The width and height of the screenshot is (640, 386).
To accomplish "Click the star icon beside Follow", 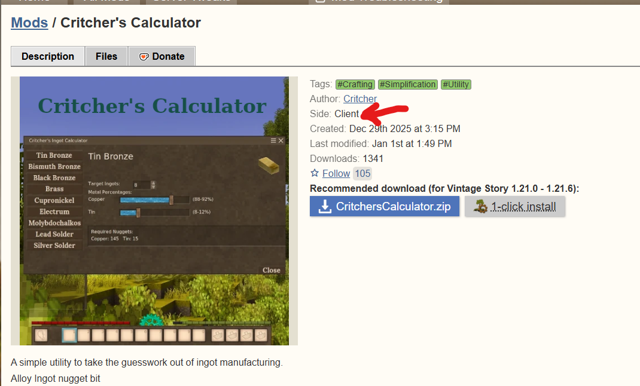I will point(315,173).
